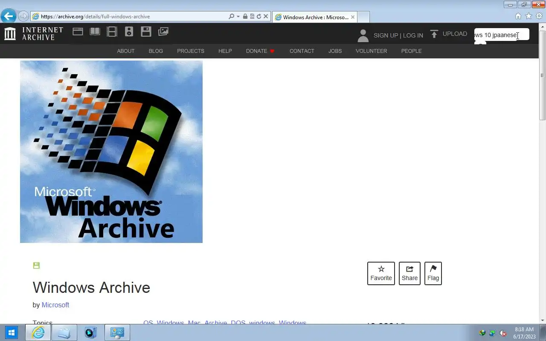Click the address bar search magnifier icon
Screen dimensions: 546x341
(x=231, y=16)
